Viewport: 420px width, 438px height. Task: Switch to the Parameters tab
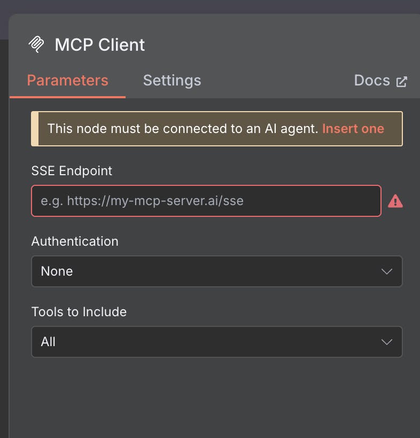tap(67, 81)
